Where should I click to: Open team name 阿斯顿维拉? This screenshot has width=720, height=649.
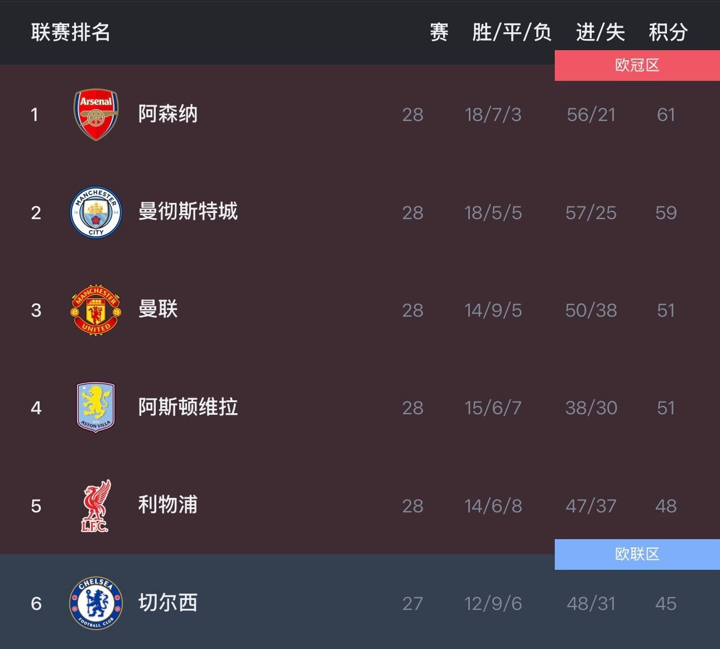(188, 407)
